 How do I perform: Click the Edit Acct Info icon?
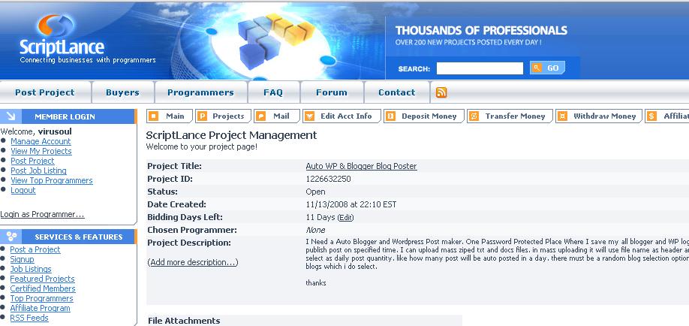(310, 116)
